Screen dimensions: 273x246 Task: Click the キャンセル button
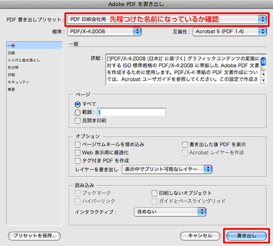click(x=200, y=236)
